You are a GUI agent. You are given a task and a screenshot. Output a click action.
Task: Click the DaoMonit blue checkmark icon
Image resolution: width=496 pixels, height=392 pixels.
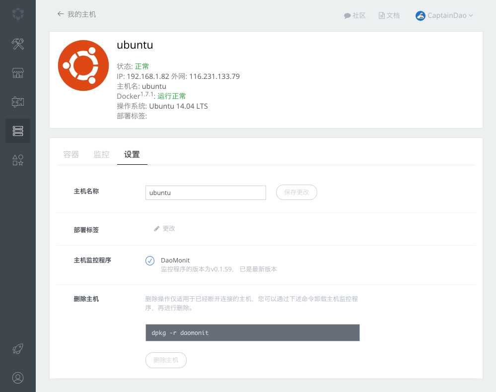tap(150, 261)
